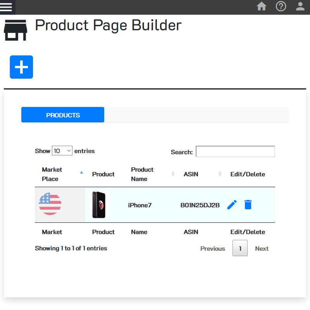Delete the iPhone7 entry using the trash icon
Image resolution: width=310 pixels, height=310 pixels.
(x=248, y=205)
